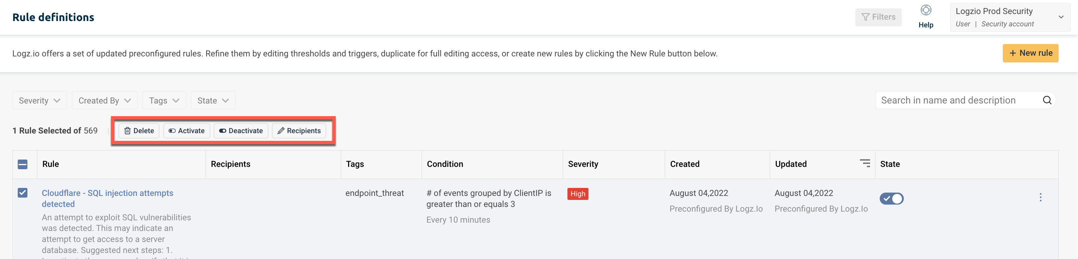This screenshot has width=1078, height=259.
Task: Focus the search name and description field
Action: click(958, 100)
